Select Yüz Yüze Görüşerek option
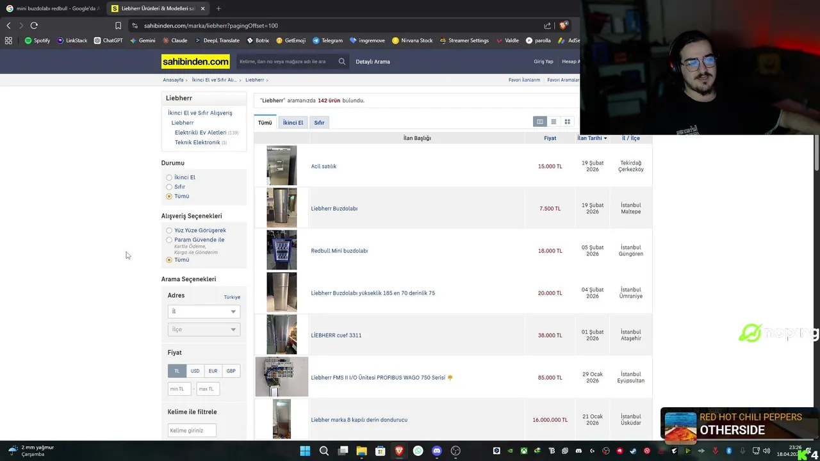The image size is (820, 461). point(169,230)
